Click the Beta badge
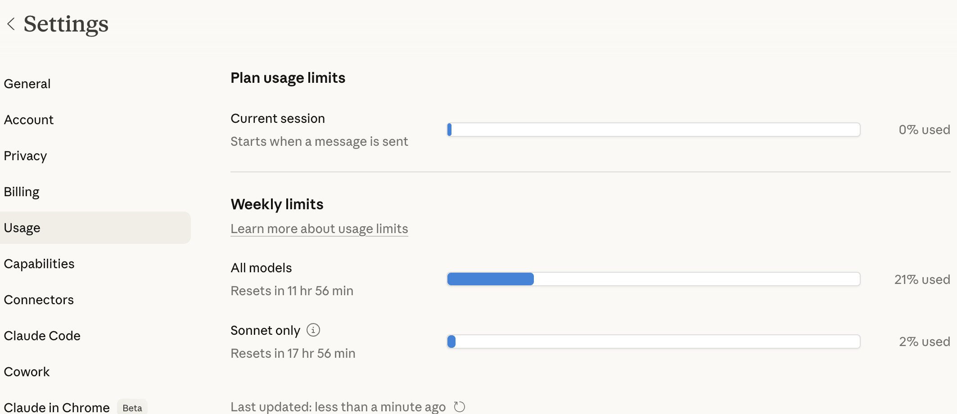Image resolution: width=957 pixels, height=414 pixels. (132, 408)
